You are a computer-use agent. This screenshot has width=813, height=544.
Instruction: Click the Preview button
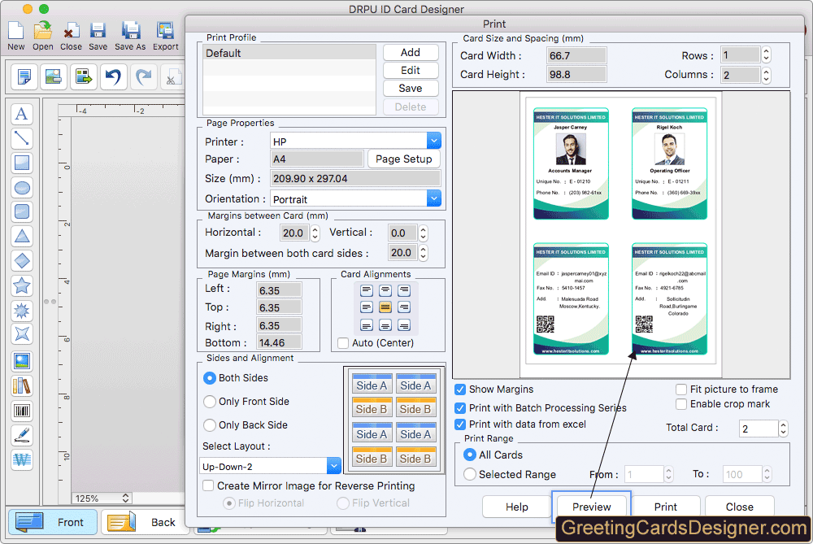pyautogui.click(x=591, y=507)
